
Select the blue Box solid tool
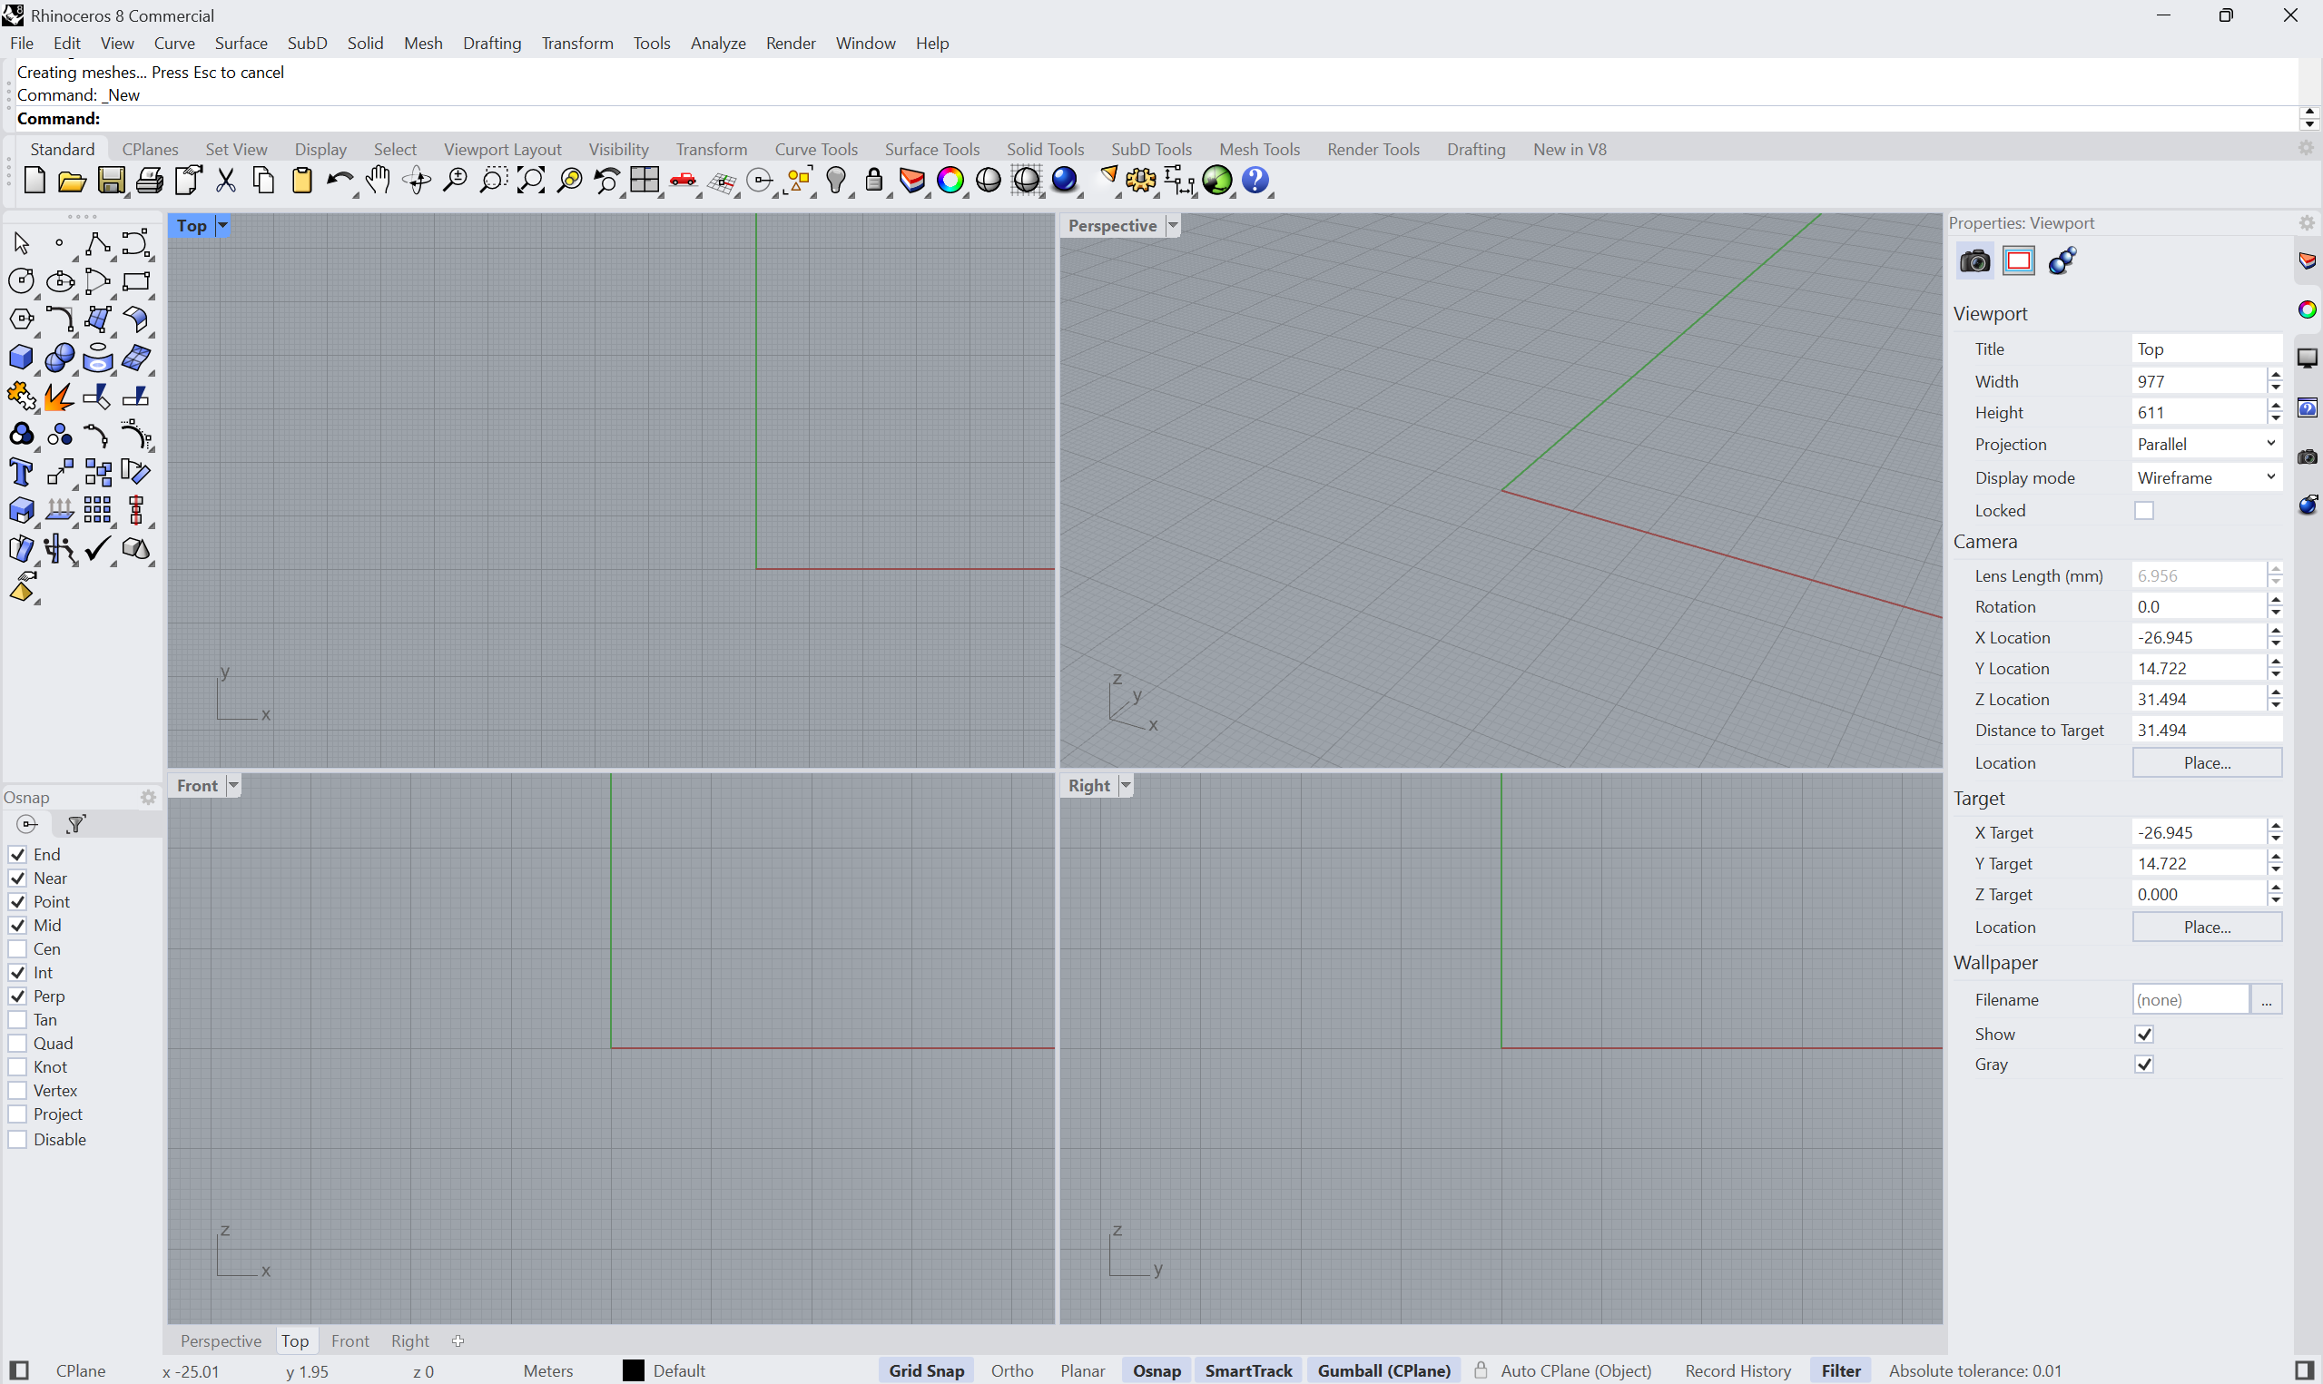point(22,358)
